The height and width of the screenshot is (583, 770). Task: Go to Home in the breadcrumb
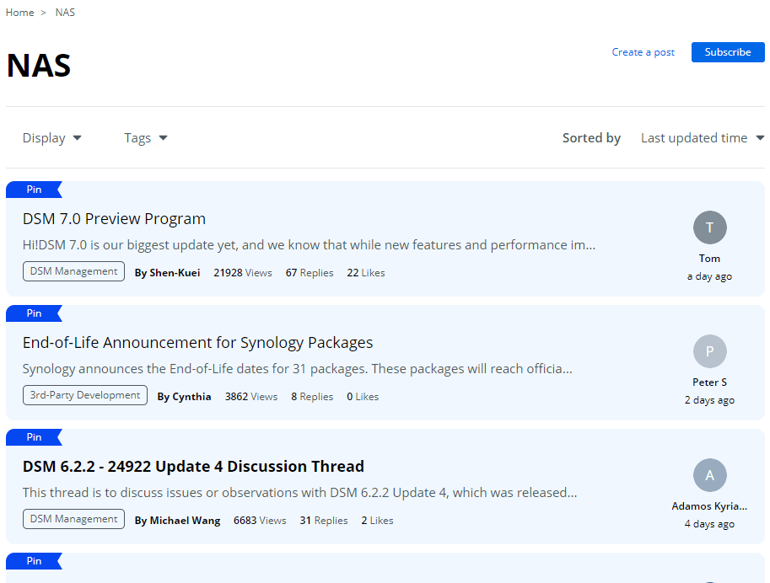[x=19, y=13]
